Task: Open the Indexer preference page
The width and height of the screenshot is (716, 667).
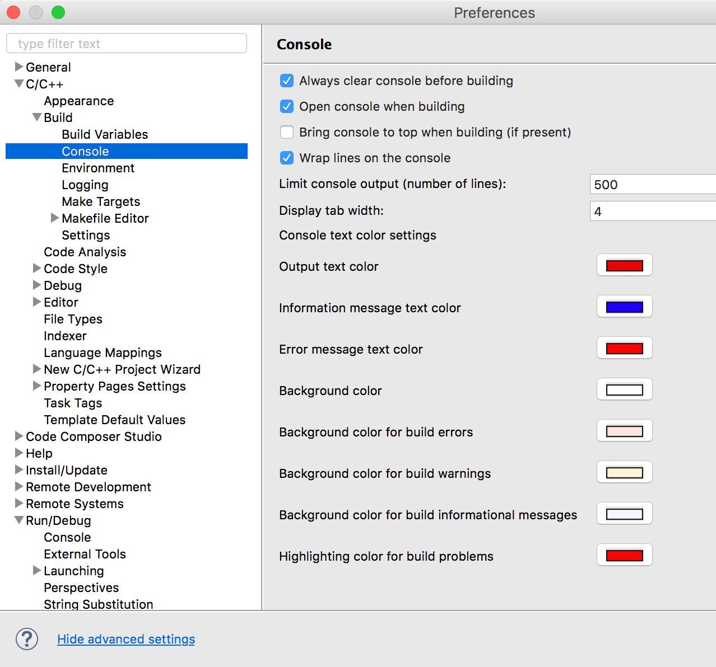Action: (66, 336)
